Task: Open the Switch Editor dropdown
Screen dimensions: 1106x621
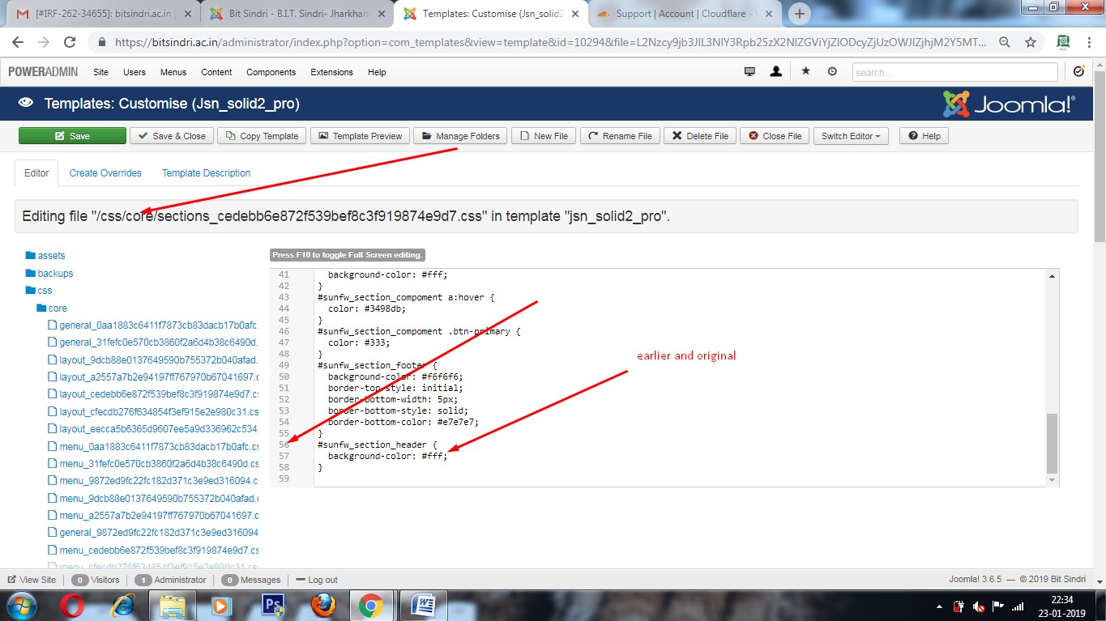Action: coord(851,136)
